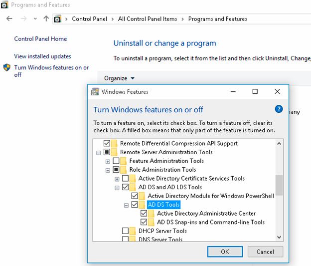Expand the Feature Administration Tools node
Screen dimensions: 311x266
(108, 162)
